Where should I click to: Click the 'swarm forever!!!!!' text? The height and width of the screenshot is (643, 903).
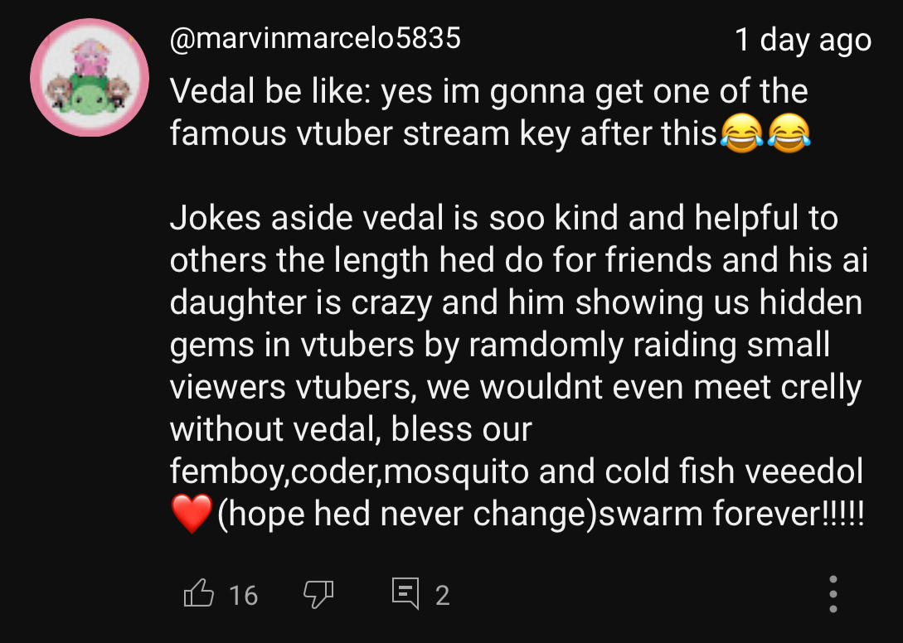click(x=731, y=515)
